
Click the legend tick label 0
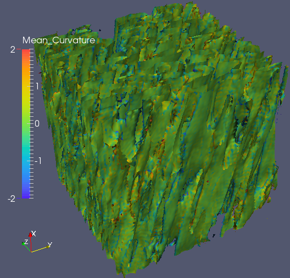(x=37, y=123)
